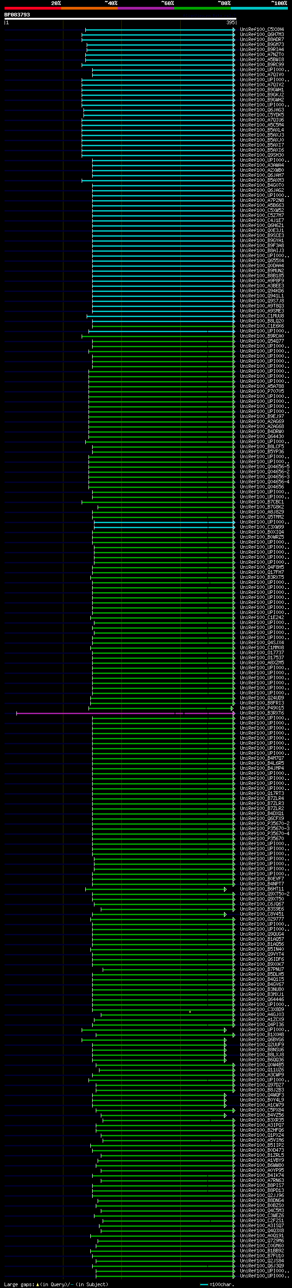
Task: Click the yellow large-gap triangle in the legend
Action: point(37,1284)
